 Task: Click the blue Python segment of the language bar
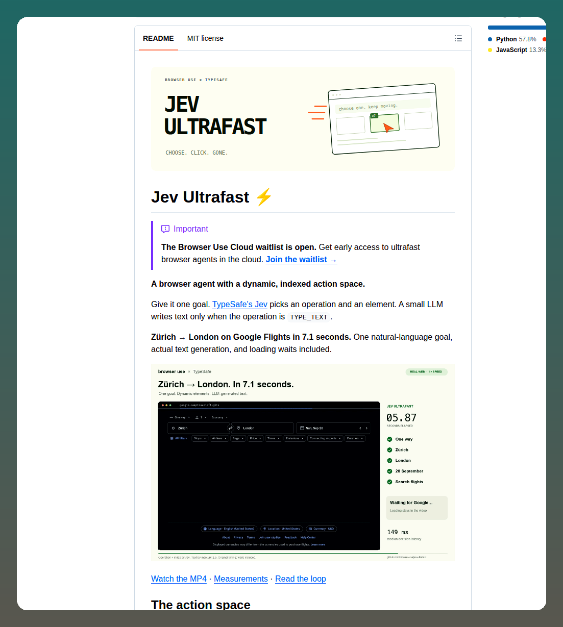(517, 28)
